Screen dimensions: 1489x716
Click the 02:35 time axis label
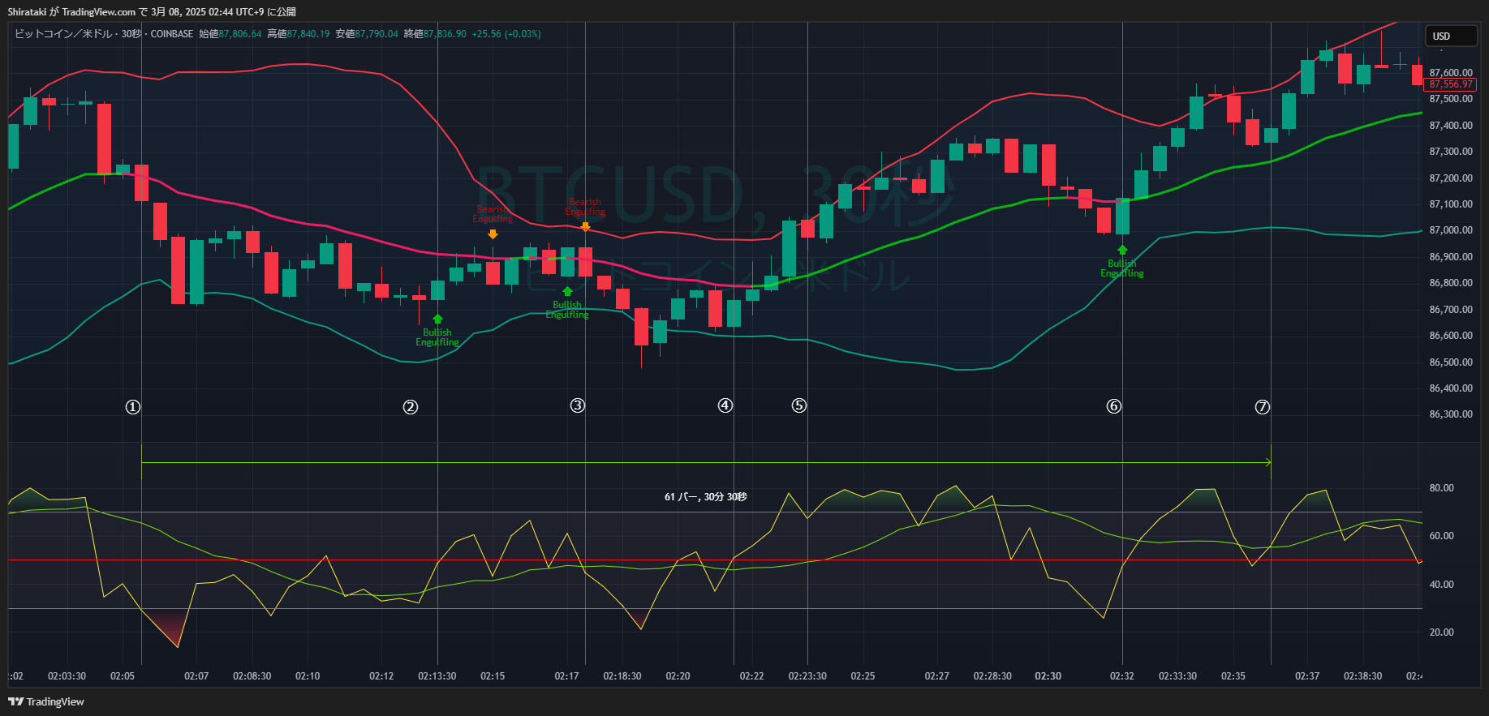[x=1233, y=676]
